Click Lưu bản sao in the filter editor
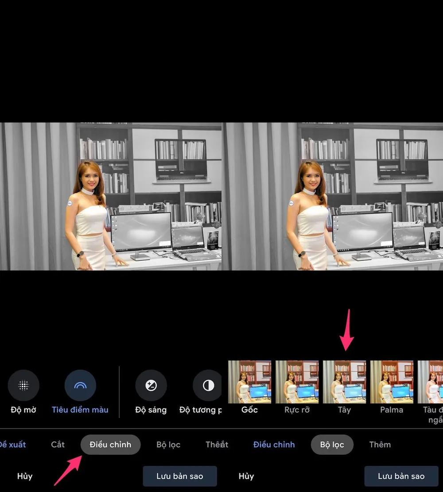443x492 pixels. click(401, 477)
